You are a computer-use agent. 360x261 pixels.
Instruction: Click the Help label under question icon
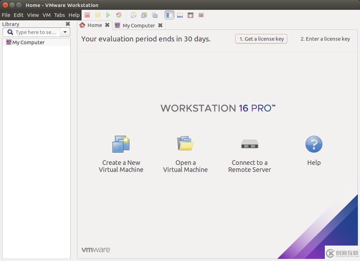click(x=314, y=163)
